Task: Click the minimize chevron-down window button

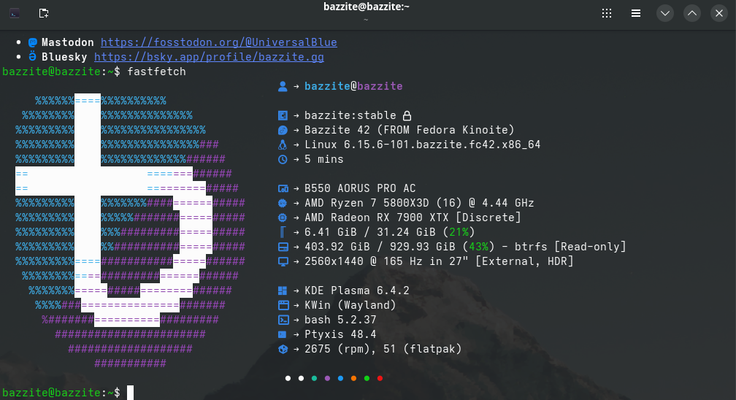Action: 664,13
